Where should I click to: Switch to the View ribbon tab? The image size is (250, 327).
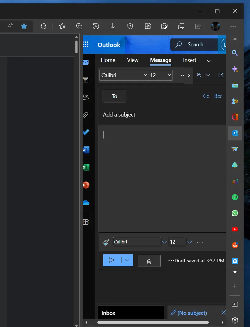[x=133, y=60]
